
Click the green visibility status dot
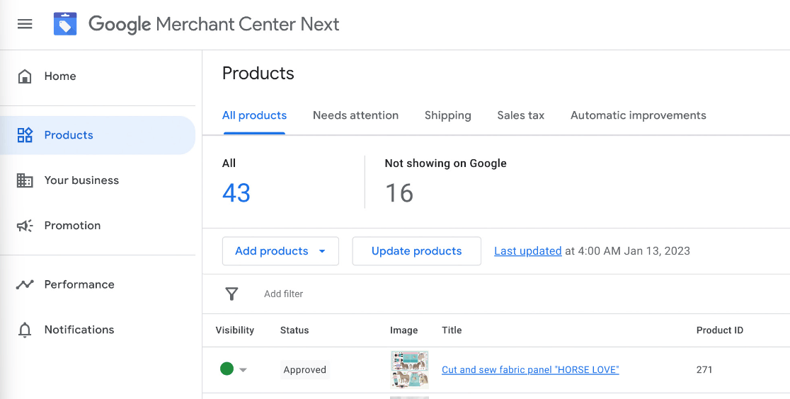[x=227, y=369]
